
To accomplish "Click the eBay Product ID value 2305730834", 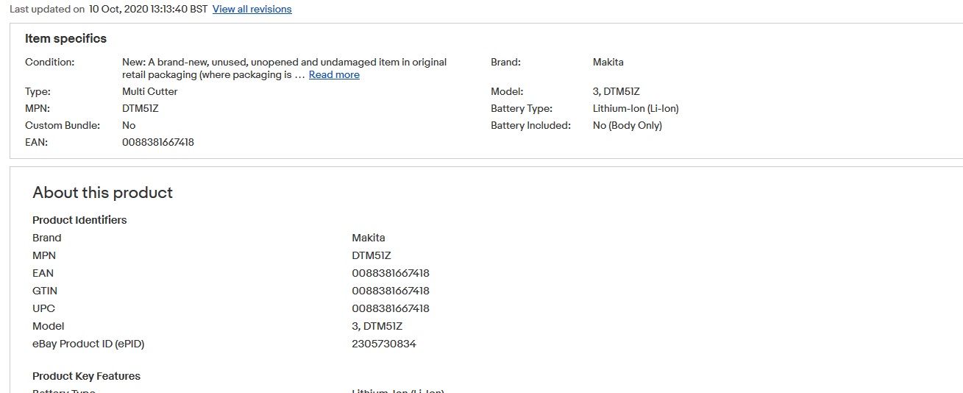I will click(384, 344).
